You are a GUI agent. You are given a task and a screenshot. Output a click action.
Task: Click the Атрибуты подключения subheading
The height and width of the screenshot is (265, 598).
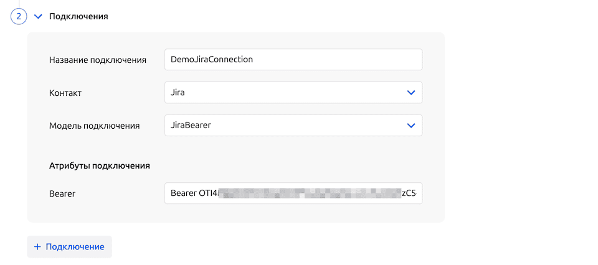tap(100, 166)
